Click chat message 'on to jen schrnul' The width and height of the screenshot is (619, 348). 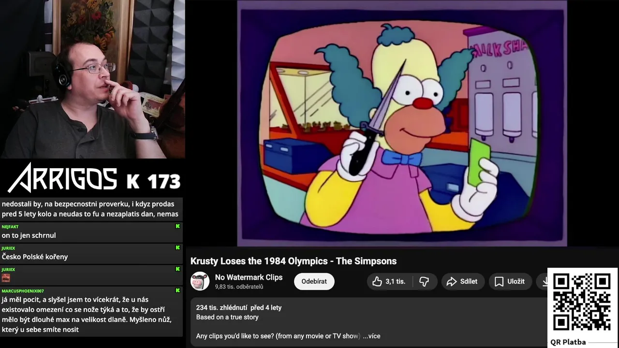[29, 235]
